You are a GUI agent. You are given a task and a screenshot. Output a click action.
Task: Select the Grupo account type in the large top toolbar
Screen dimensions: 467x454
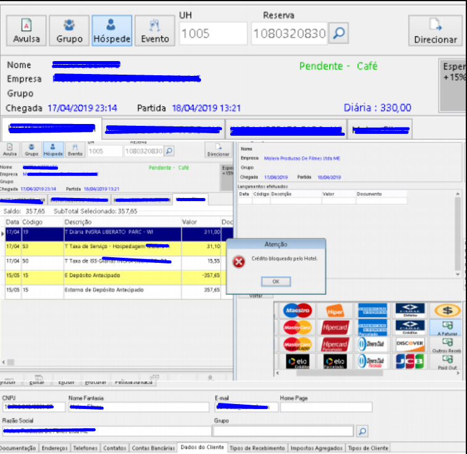[x=69, y=31]
